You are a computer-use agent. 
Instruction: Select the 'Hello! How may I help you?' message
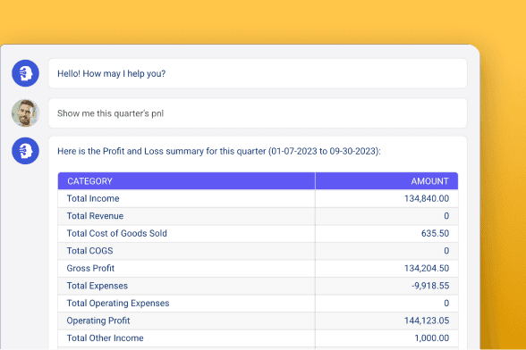258,73
